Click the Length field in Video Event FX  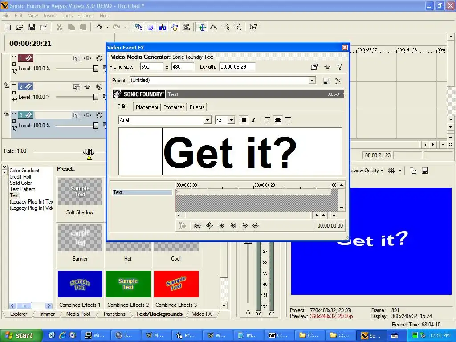(x=237, y=67)
